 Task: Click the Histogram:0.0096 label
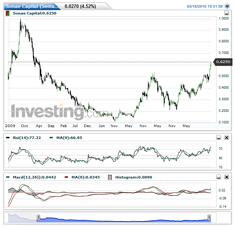coord(134,177)
